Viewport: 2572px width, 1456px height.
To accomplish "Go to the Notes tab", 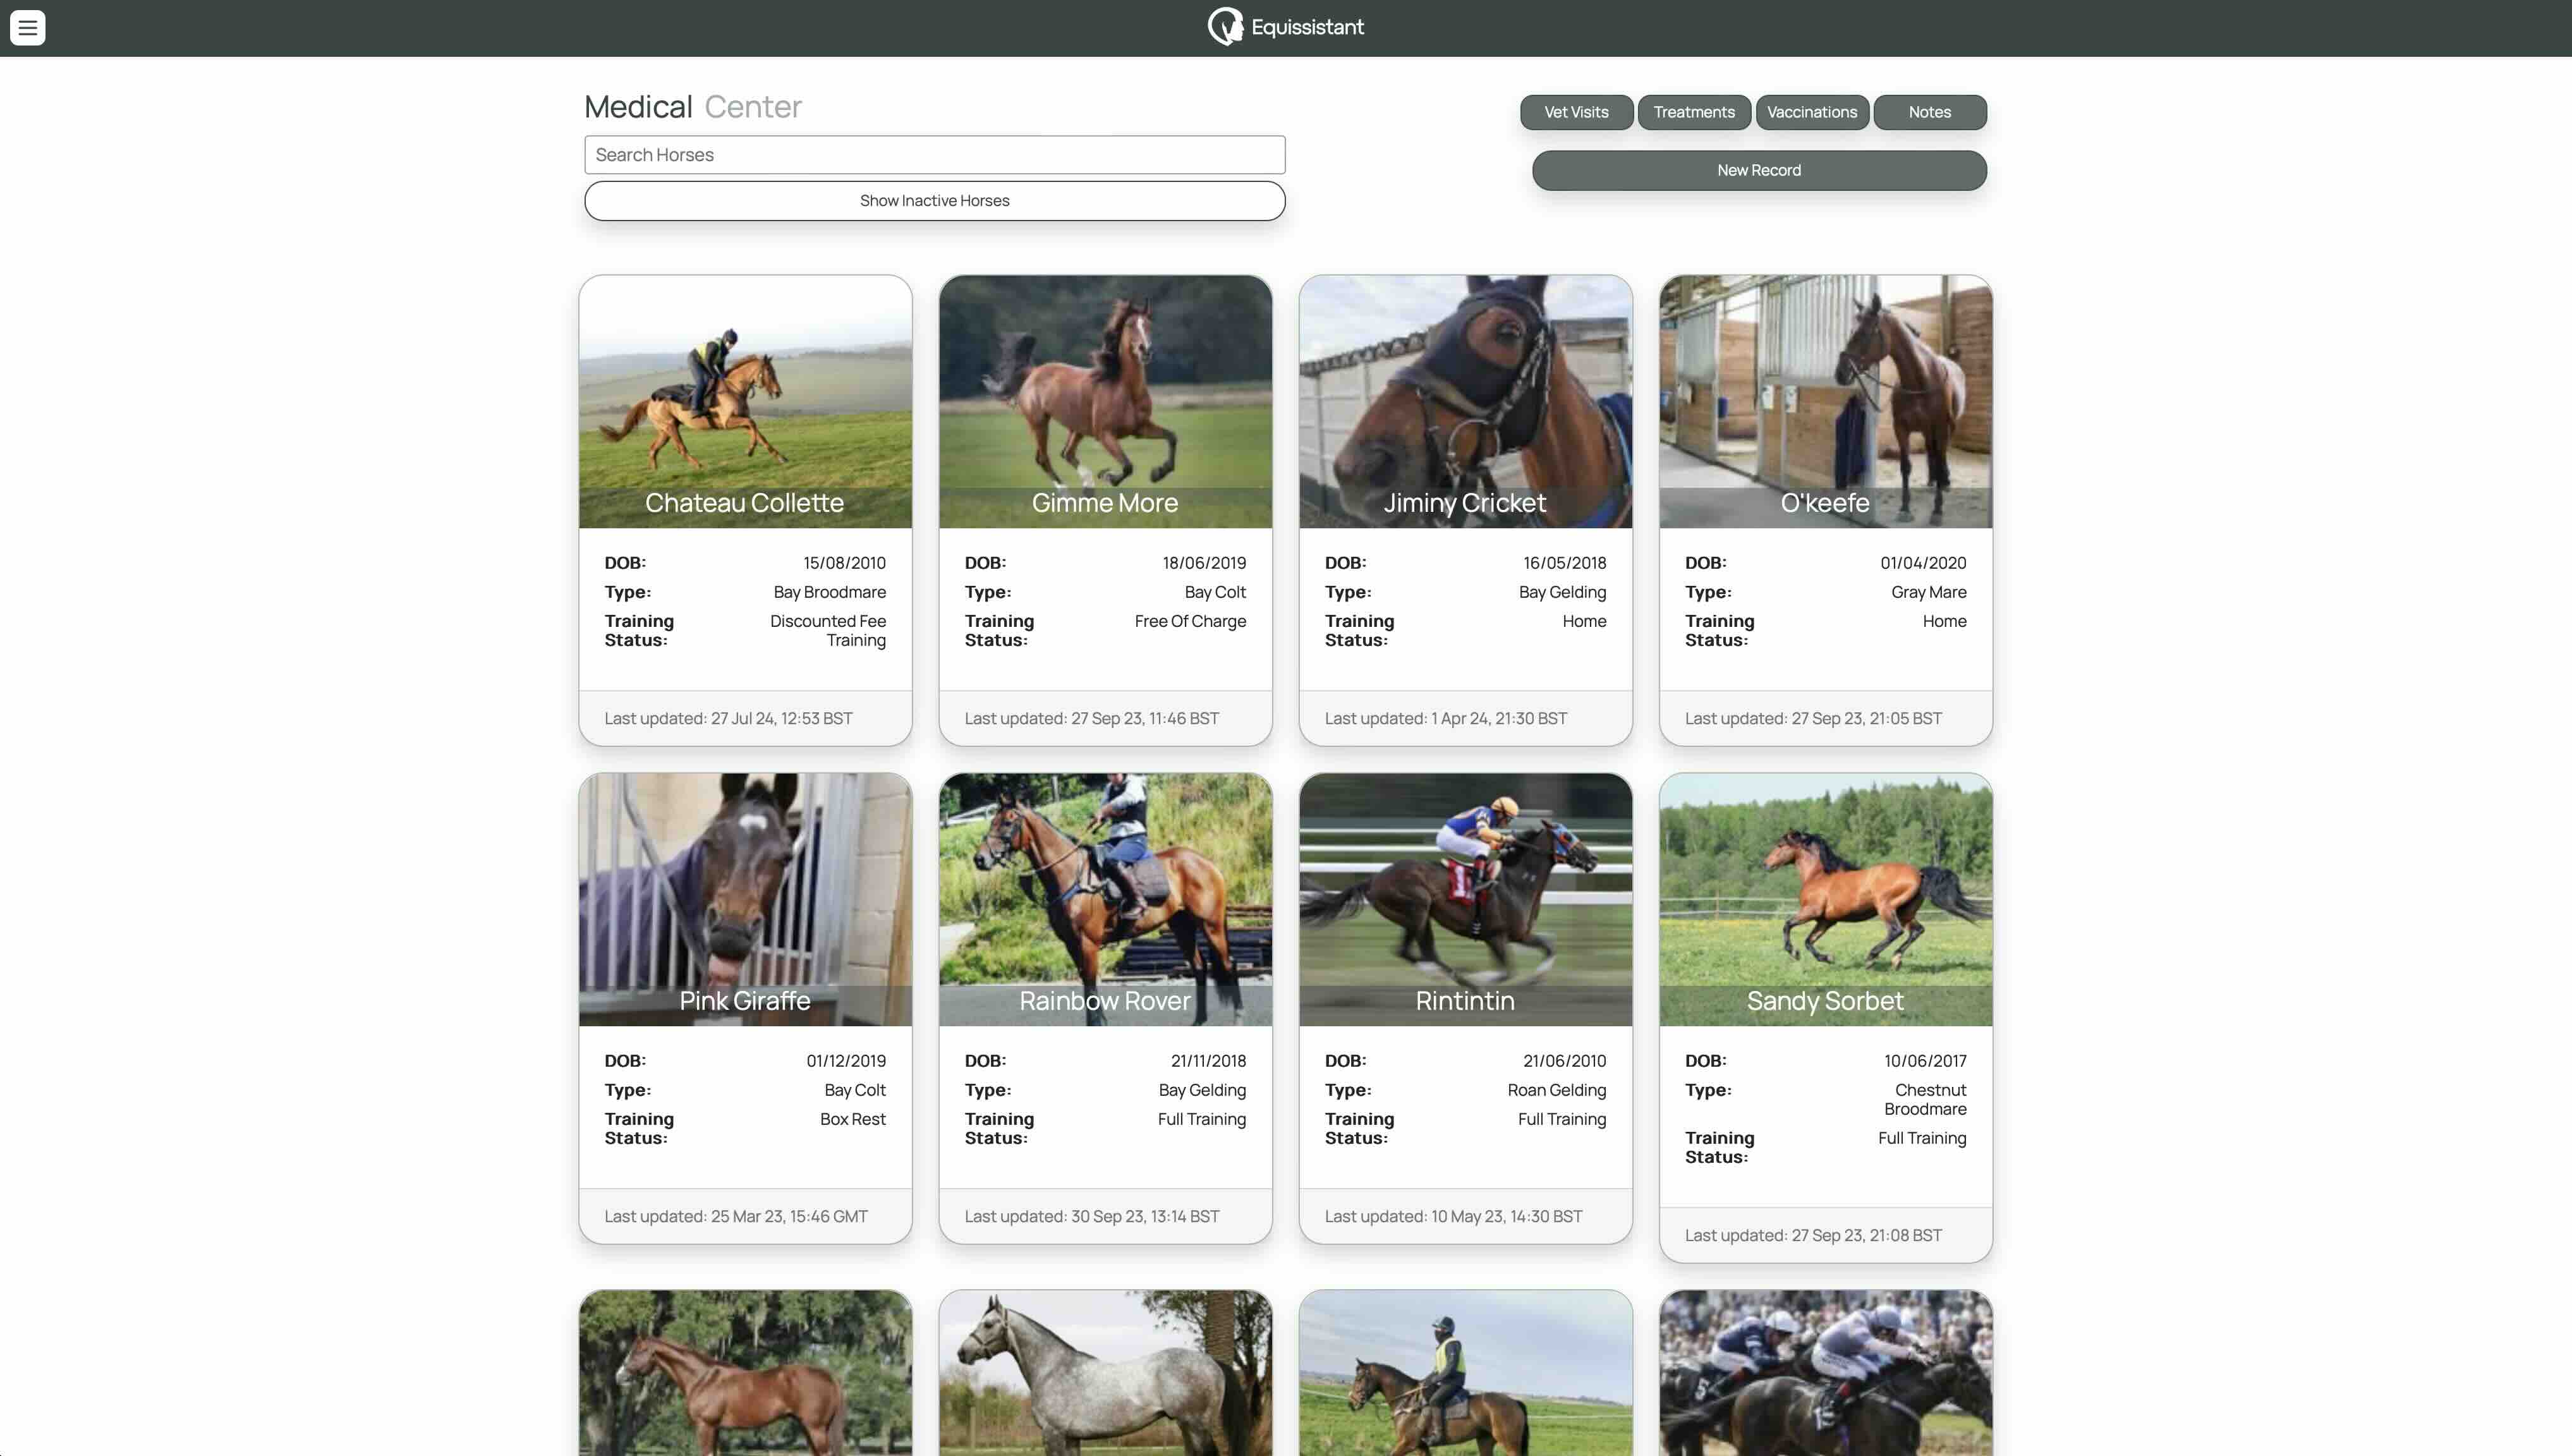I will tap(1929, 112).
